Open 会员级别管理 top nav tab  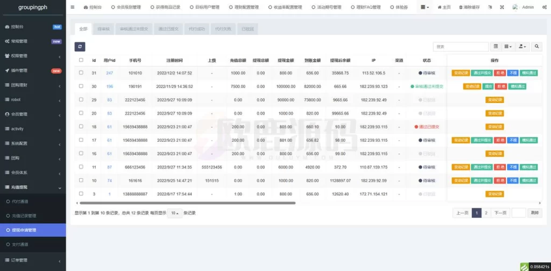click(x=126, y=7)
